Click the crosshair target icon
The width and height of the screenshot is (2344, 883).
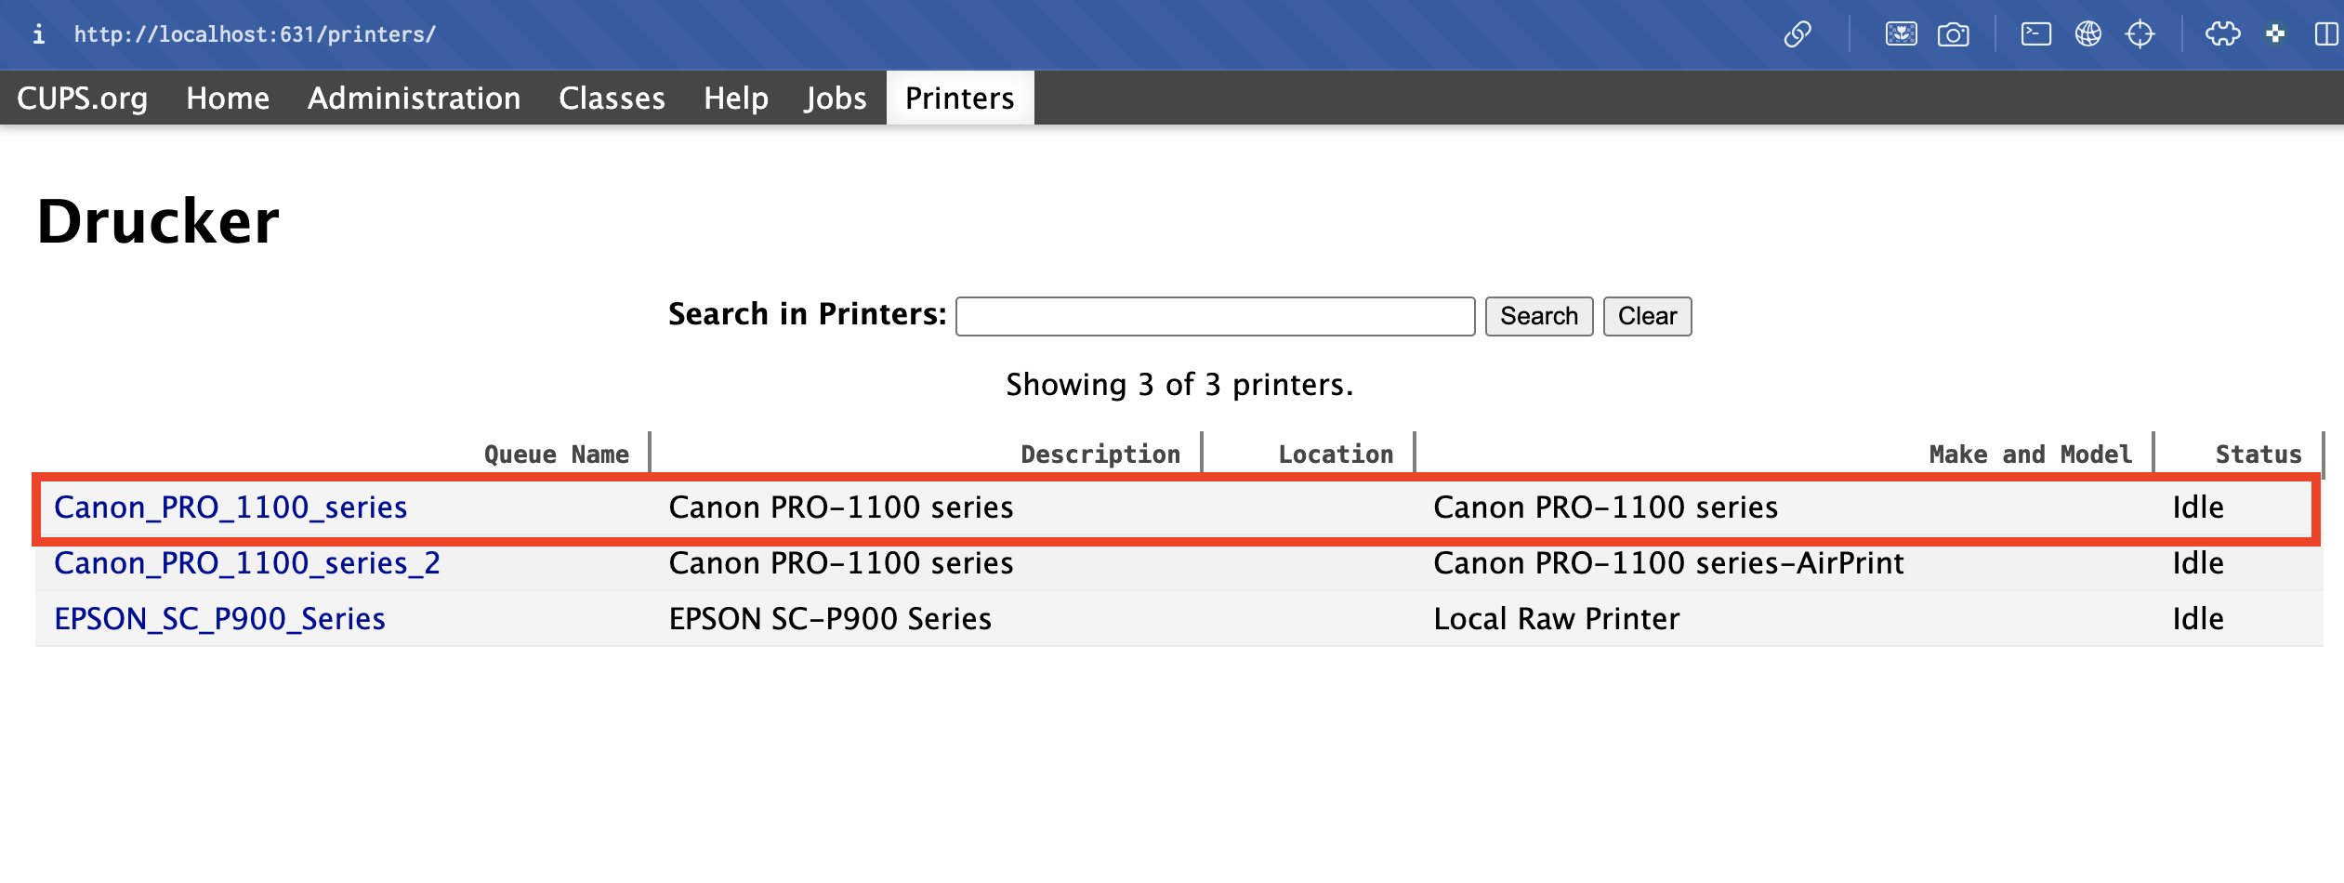click(x=2140, y=34)
